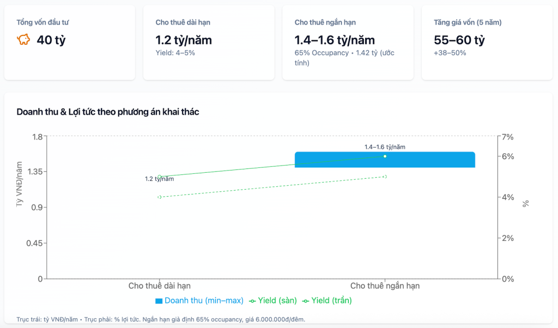
Task: Click the line marker icon before Yield (sàn)
Action: pyautogui.click(x=252, y=301)
